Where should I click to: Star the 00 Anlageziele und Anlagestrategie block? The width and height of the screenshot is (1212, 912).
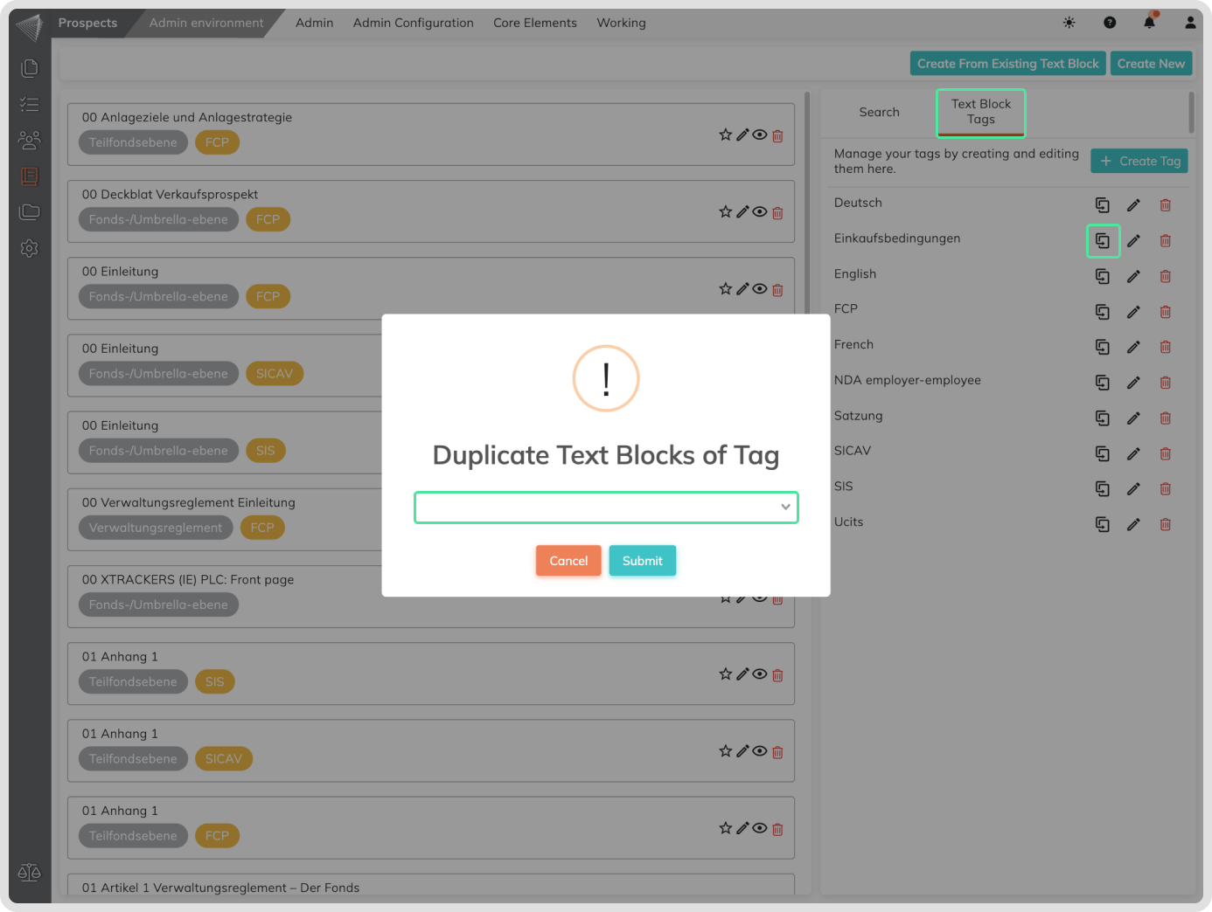click(725, 135)
